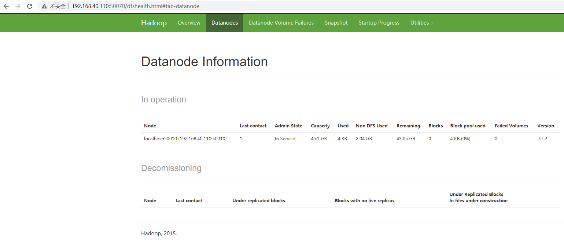Open the Startup Progress tab
Viewport: 564px width, 250px height.
[379, 23]
